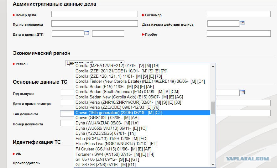Click the Тип документа label
Screen dimensions: 277x168
coord(25,114)
